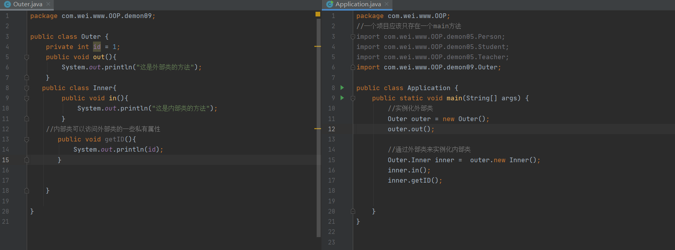
Task: Click the Outer.java class file icon
Action: tap(7, 4)
